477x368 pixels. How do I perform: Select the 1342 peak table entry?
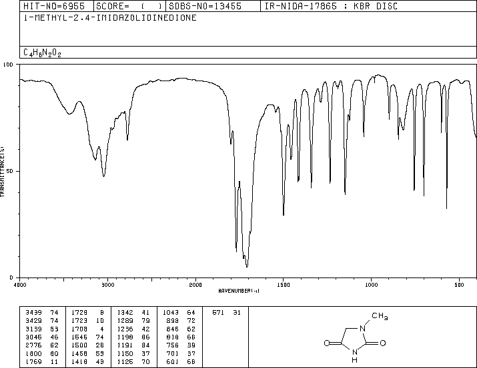pos(133,312)
